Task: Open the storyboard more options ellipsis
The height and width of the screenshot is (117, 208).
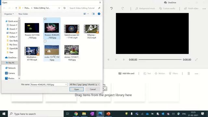Action: (x=196, y=74)
